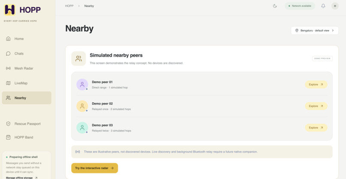
Task: Open notifications bell
Action: click(x=323, y=6)
